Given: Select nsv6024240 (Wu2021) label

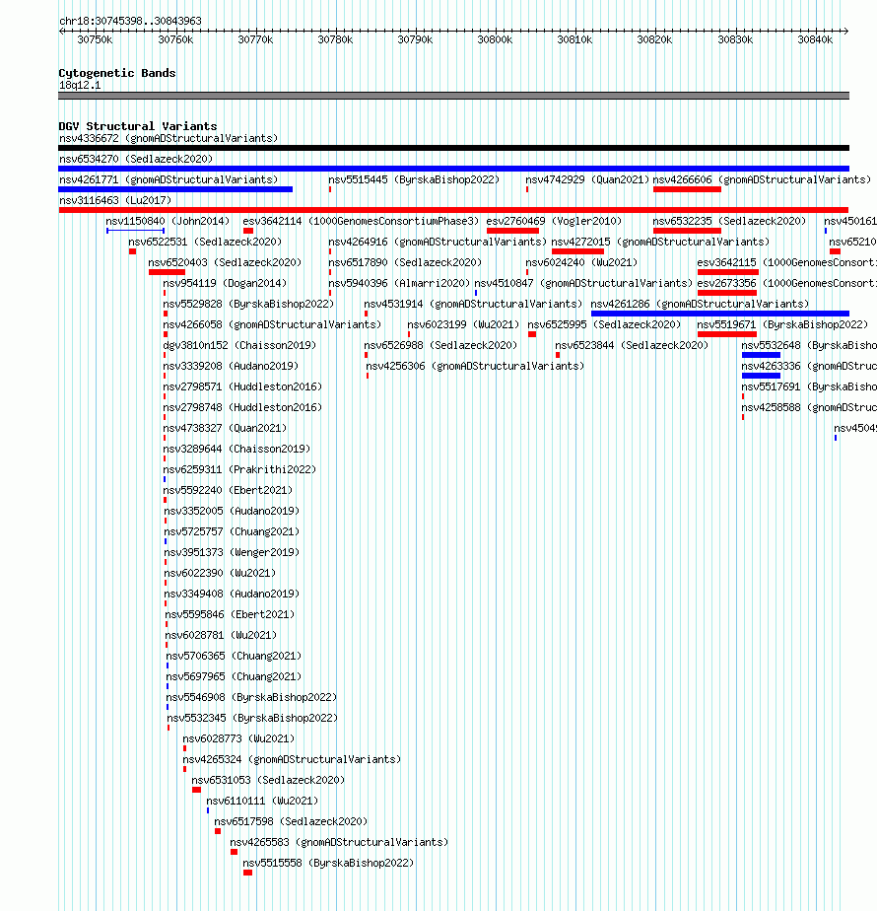Looking at the screenshot, I should tap(581, 262).
